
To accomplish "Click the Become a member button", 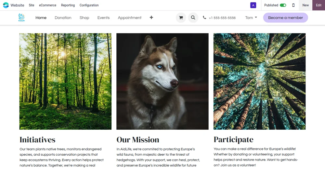I will (285, 18).
